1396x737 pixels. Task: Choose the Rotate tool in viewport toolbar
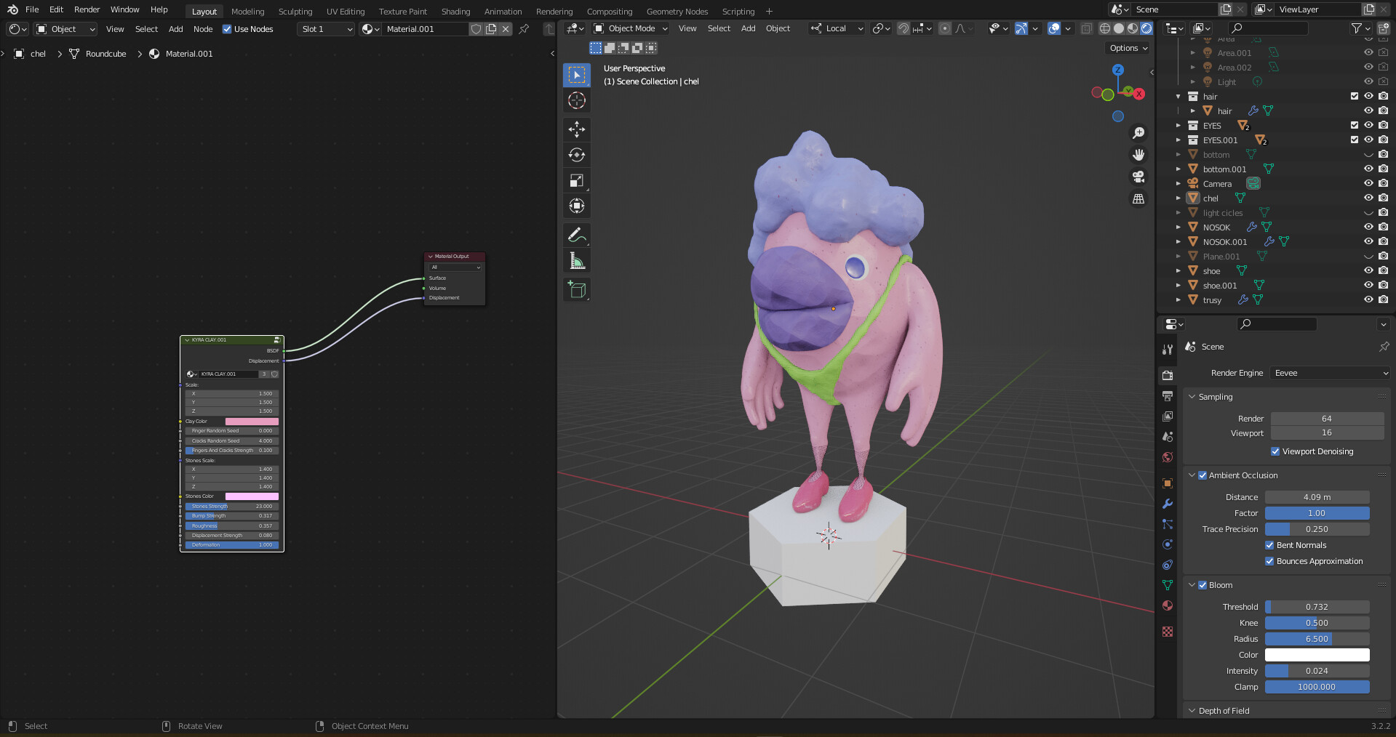(x=577, y=155)
